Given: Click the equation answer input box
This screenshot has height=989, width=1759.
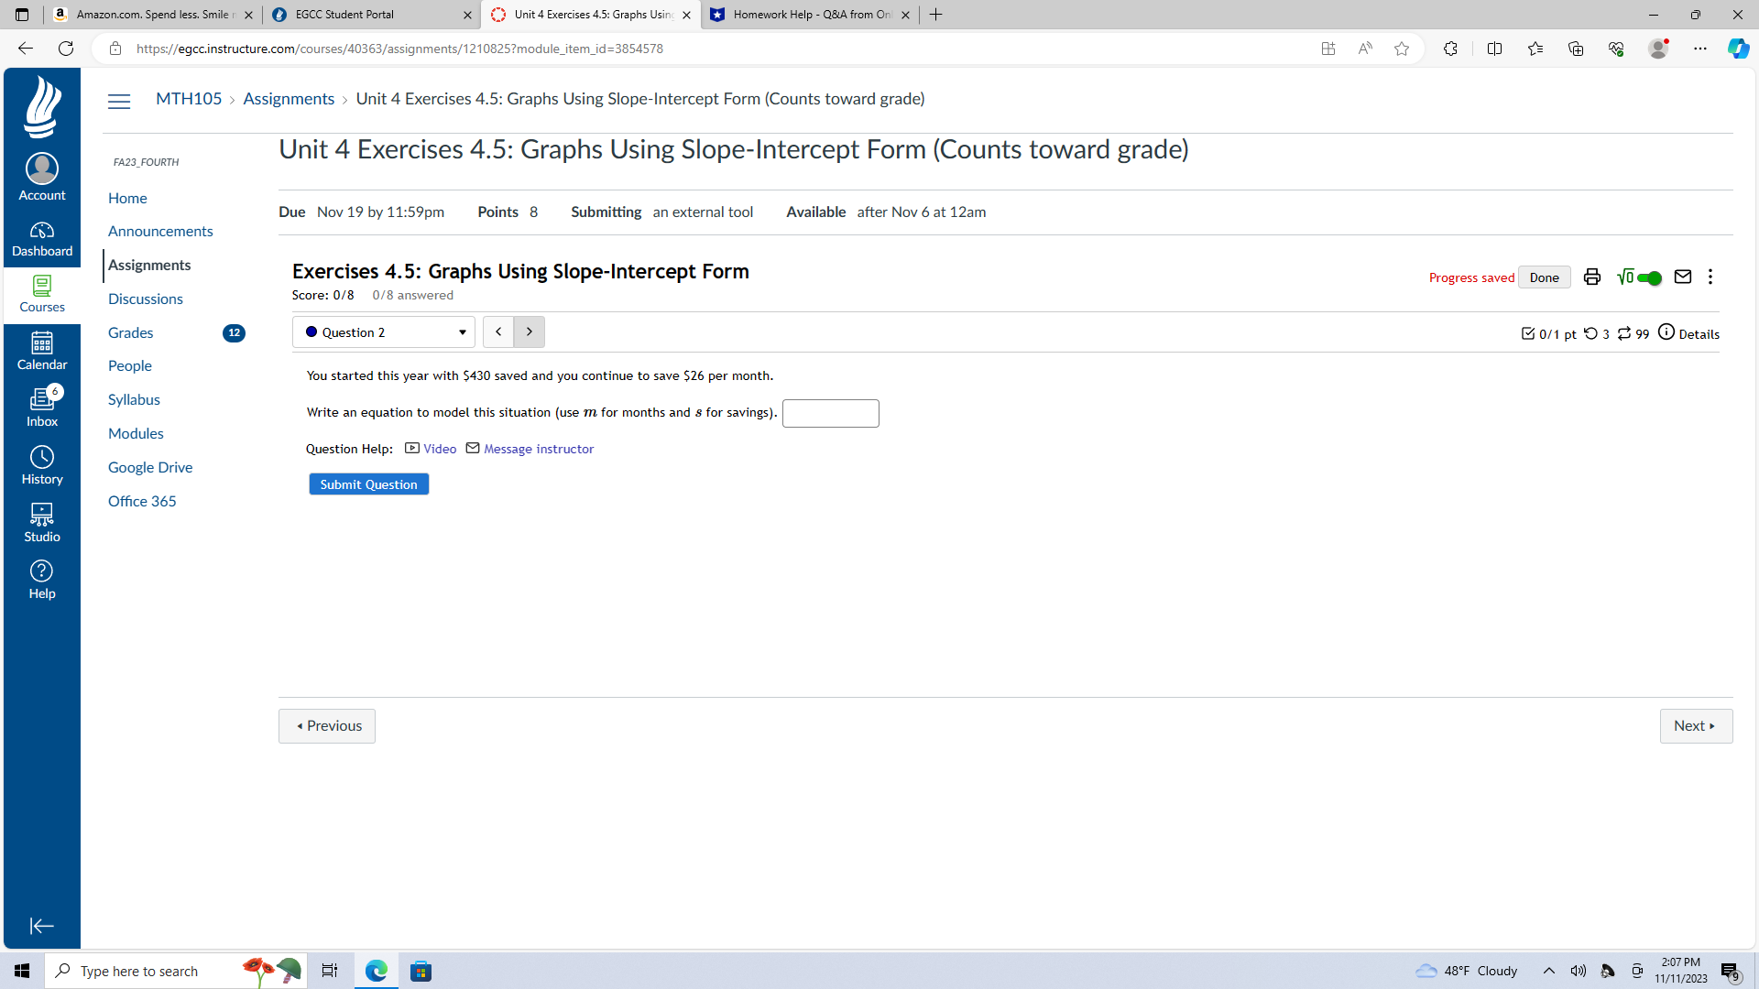Looking at the screenshot, I should coord(830,413).
